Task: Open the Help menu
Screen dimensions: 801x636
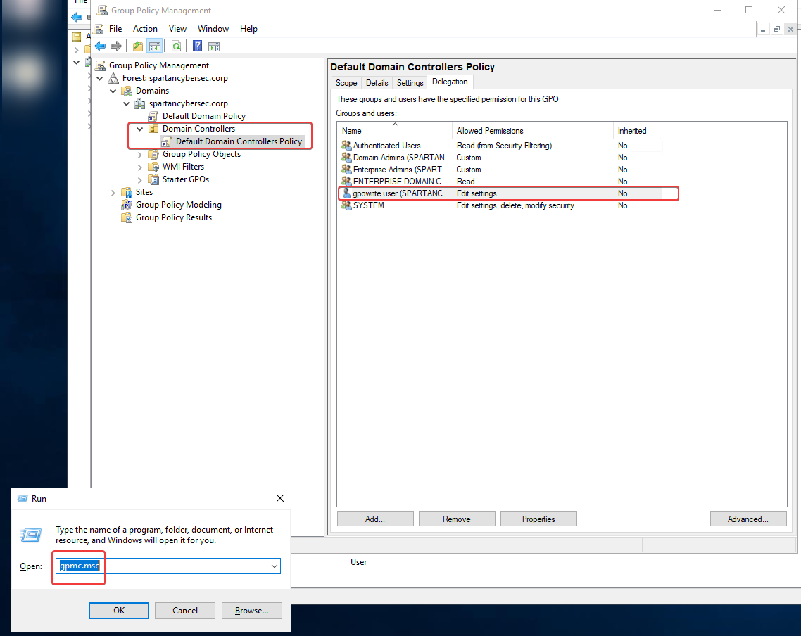Action: pyautogui.click(x=248, y=29)
